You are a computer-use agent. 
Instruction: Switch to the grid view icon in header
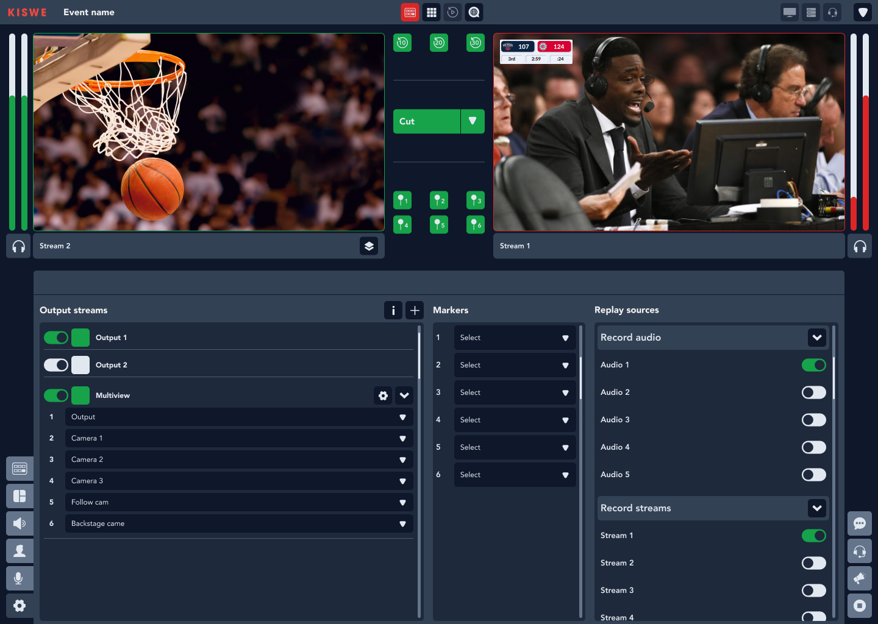[432, 12]
